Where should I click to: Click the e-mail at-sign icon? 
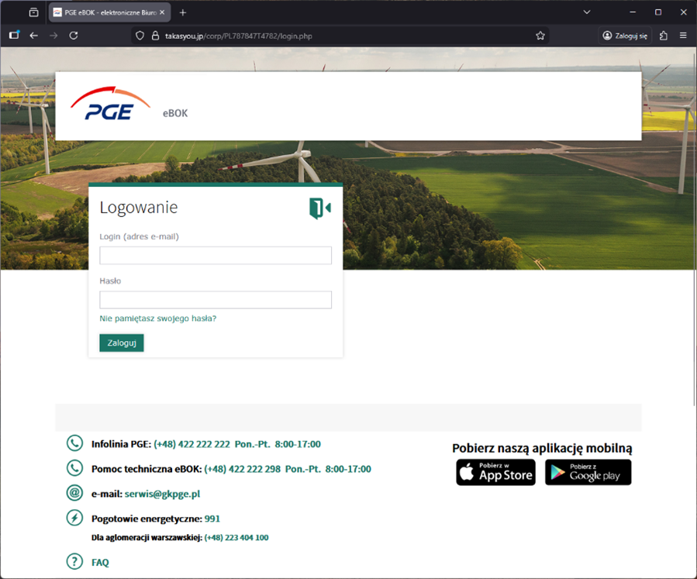(x=74, y=493)
